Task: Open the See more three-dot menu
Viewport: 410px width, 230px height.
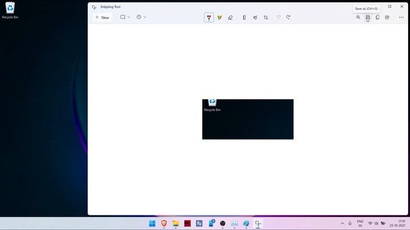Action: point(401,17)
